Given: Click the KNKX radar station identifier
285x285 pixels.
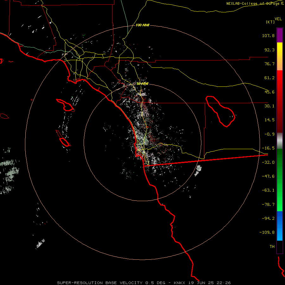Looking at the screenshot, I should click(180, 283).
